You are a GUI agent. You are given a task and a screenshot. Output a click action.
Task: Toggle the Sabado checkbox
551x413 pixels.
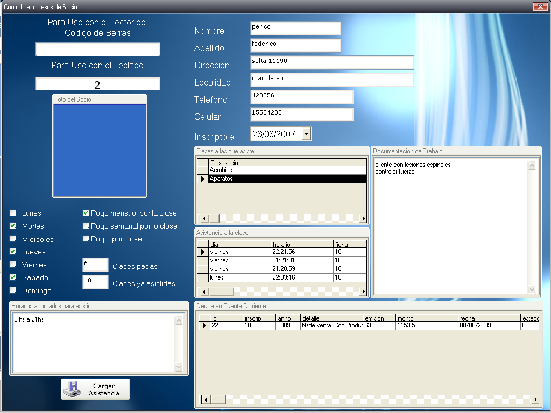pyautogui.click(x=13, y=277)
